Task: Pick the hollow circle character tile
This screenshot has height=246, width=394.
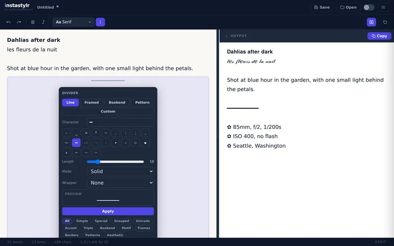Action: pos(135,143)
